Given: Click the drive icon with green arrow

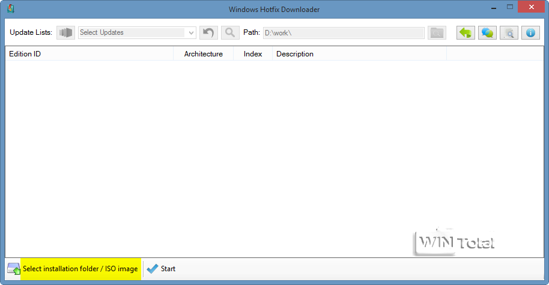Looking at the screenshot, I should pos(14,269).
